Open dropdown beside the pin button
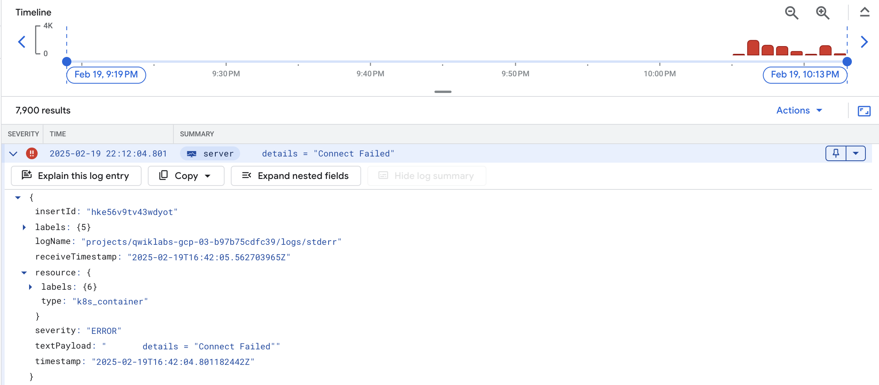This screenshot has width=879, height=385. [x=856, y=153]
